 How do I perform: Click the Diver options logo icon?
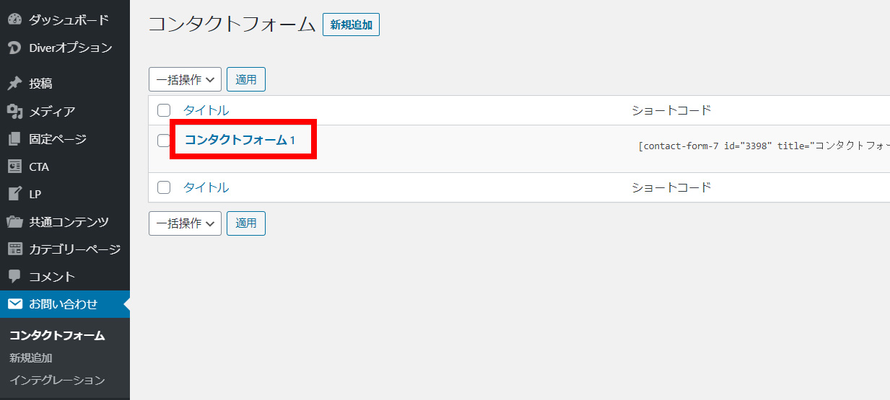click(x=14, y=48)
